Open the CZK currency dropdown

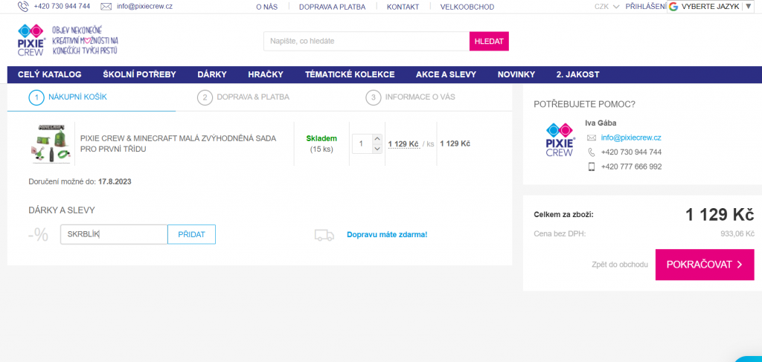[606, 7]
